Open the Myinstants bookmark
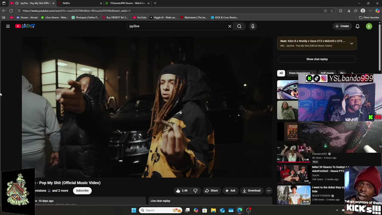Viewport: 382px width, 215px height. (x=194, y=17)
